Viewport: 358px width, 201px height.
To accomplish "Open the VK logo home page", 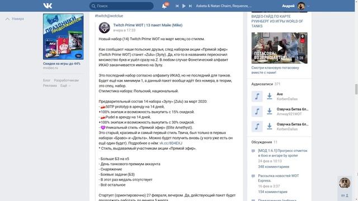I will [x=48, y=6].
